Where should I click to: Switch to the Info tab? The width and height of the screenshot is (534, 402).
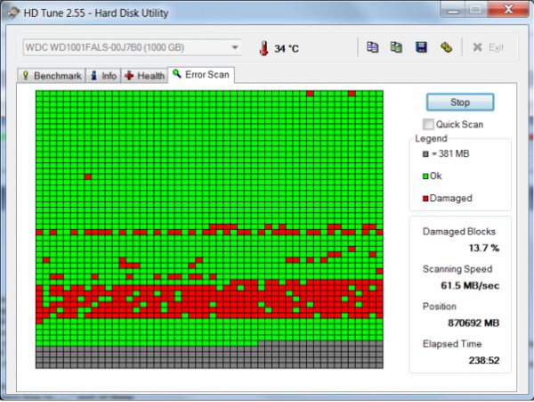click(103, 76)
